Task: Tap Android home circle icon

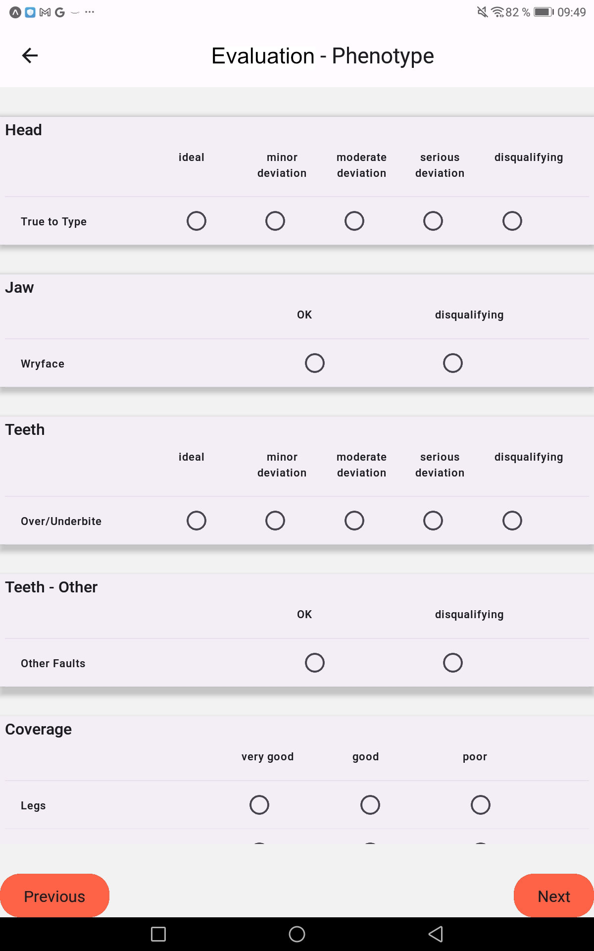Action: (297, 934)
